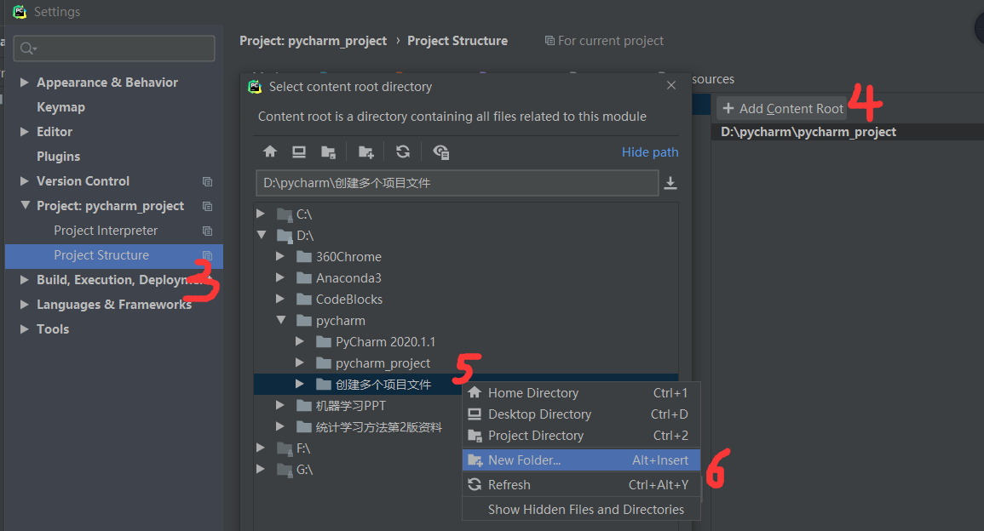The width and height of the screenshot is (984, 531).
Task: Click the Home Directory toolbar icon
Action: (x=270, y=151)
